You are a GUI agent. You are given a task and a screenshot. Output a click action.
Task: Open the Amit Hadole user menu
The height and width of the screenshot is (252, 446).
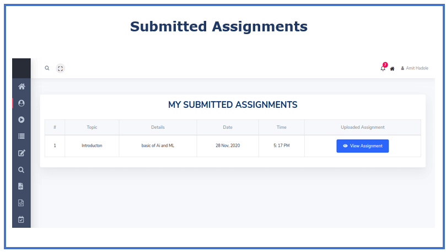click(x=415, y=68)
